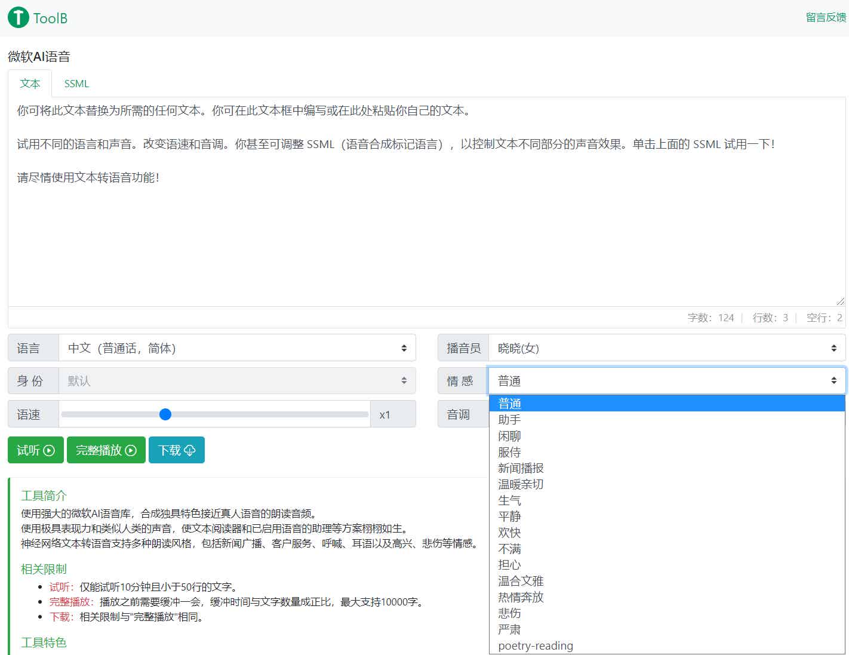Pick the 严肃 emotion option
Screen dimensions: 849x655
pos(509,629)
